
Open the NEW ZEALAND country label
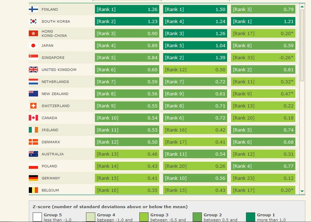tap(55, 94)
